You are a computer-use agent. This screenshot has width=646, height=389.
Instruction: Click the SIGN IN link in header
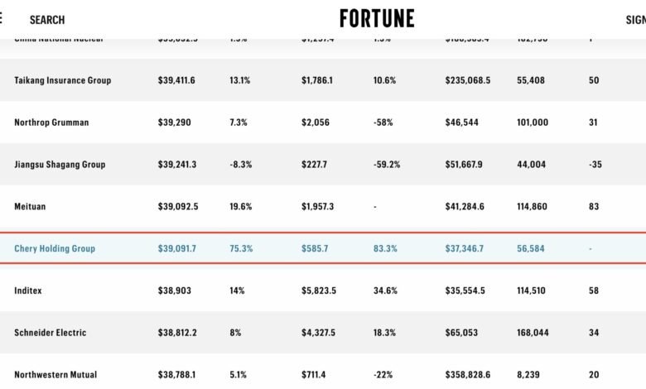636,20
